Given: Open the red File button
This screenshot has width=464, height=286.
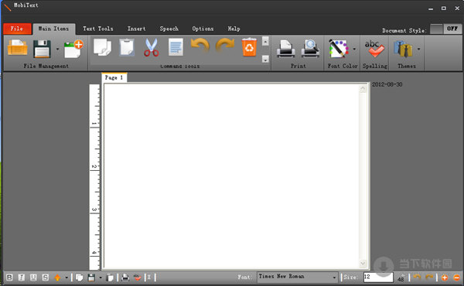Looking at the screenshot, I should [17, 29].
